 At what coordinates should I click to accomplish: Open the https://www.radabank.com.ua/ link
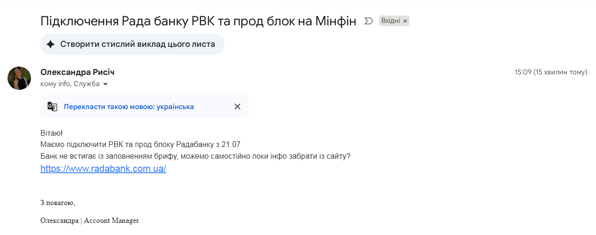103,169
